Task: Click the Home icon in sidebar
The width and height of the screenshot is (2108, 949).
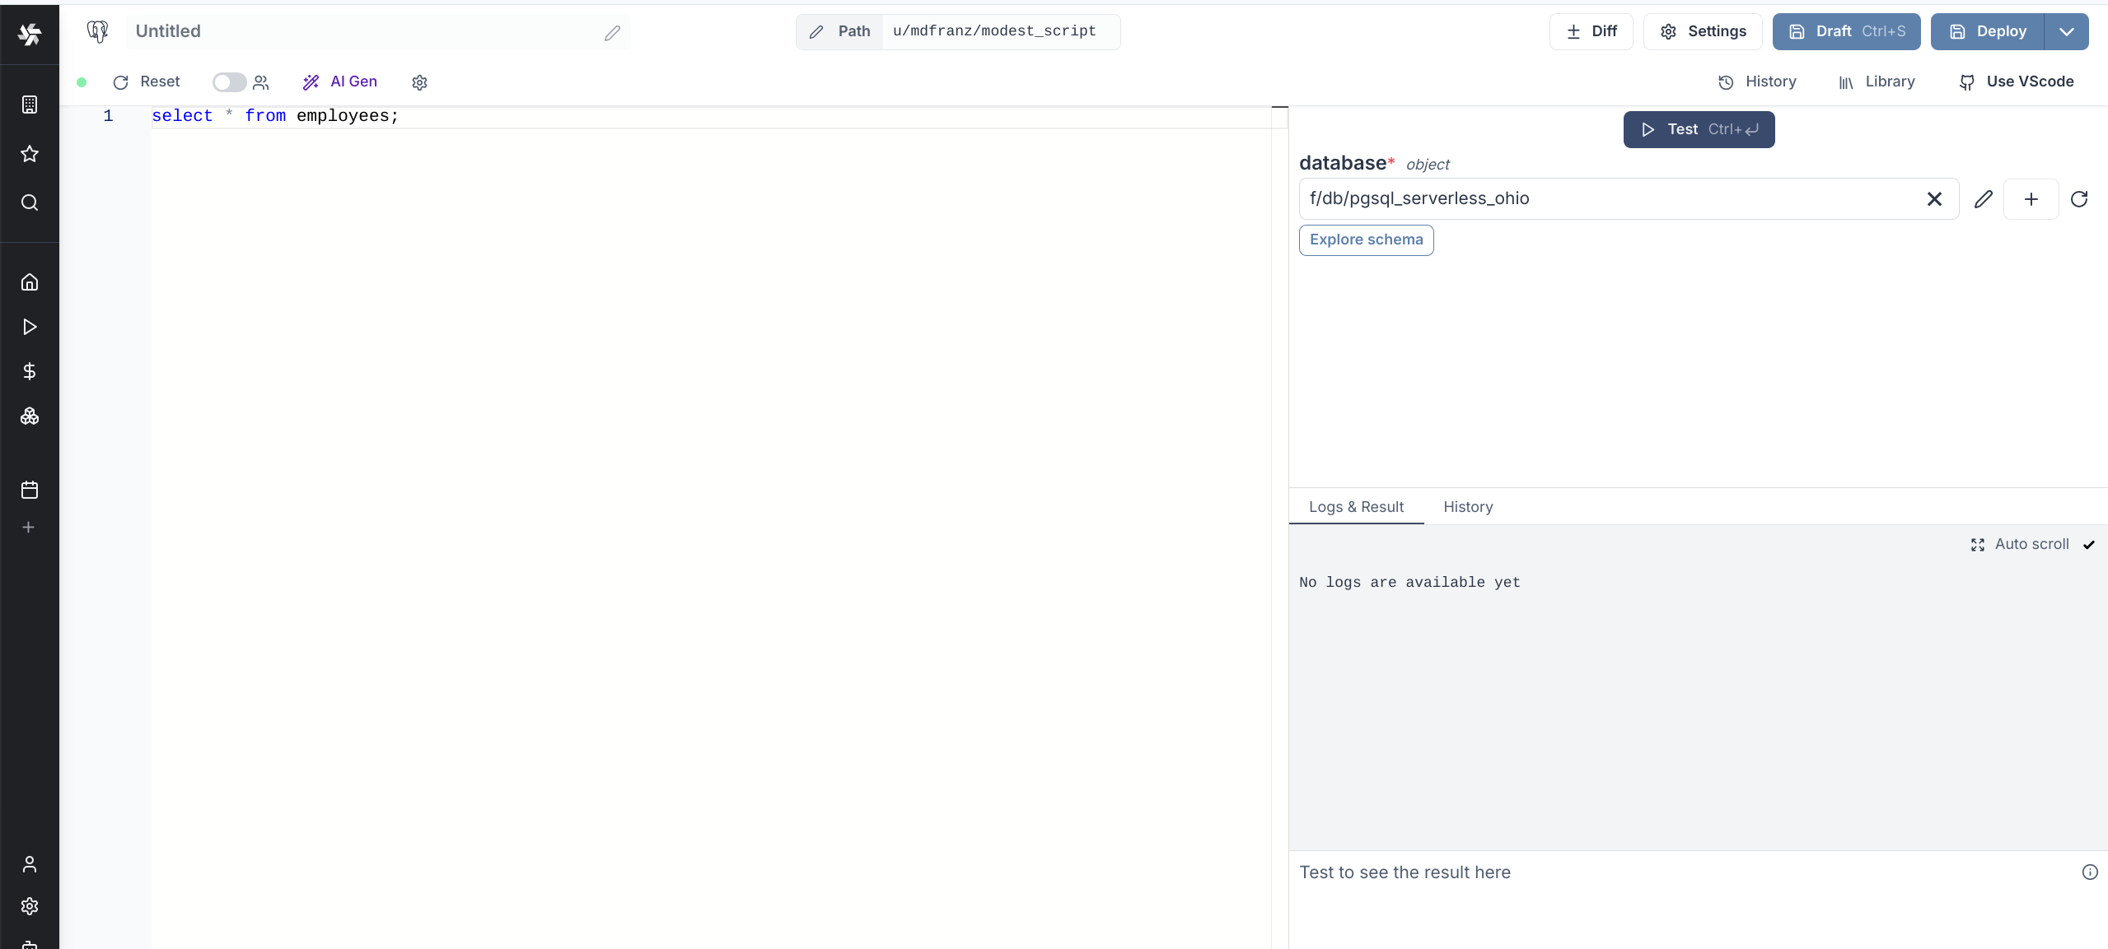Action: 30,282
